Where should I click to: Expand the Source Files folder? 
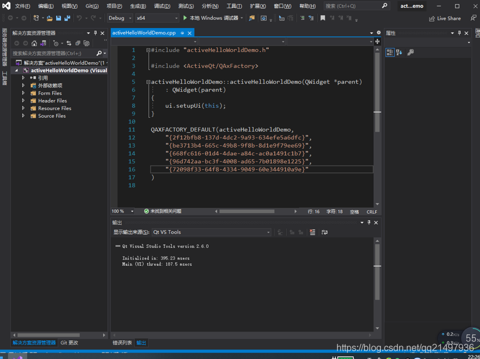23,116
